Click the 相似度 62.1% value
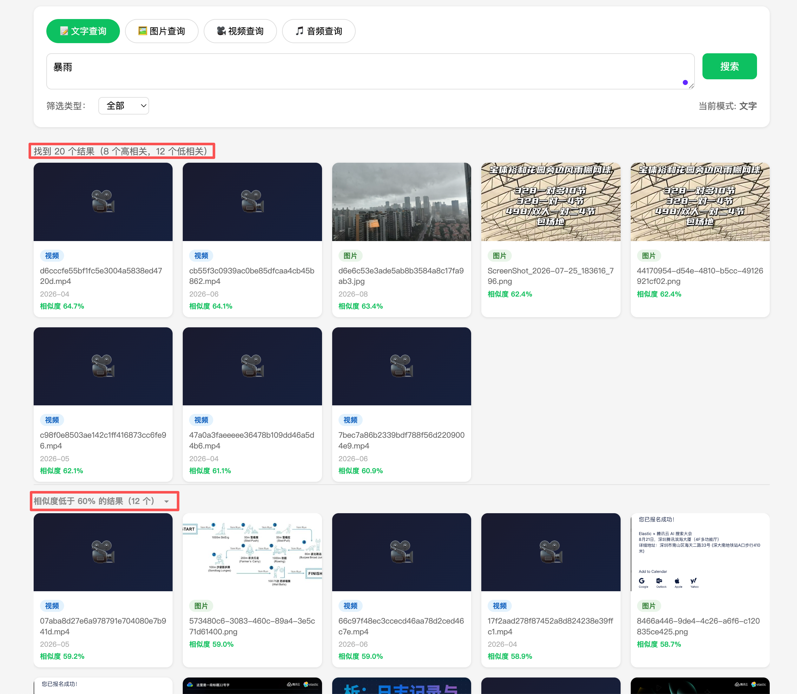 [x=62, y=470]
